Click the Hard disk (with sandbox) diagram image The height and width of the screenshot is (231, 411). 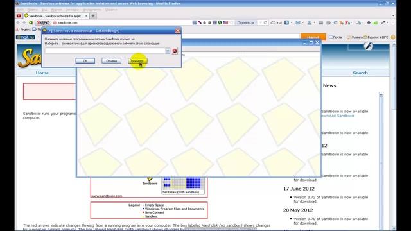(183, 185)
